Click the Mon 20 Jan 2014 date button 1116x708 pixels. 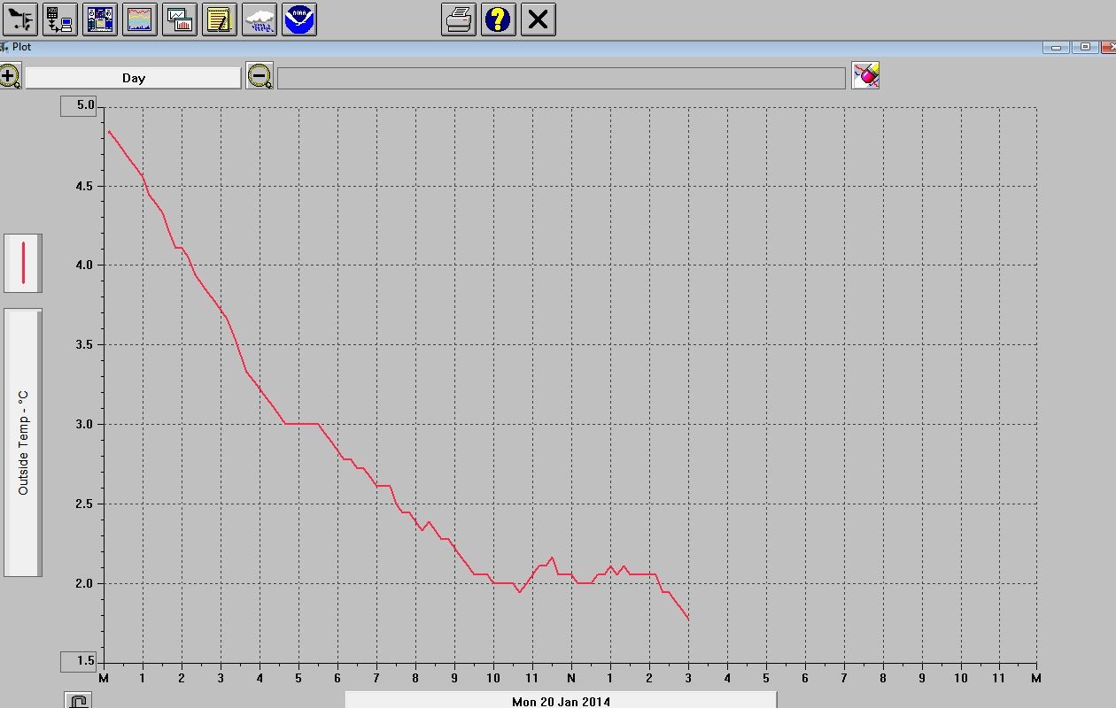561,700
